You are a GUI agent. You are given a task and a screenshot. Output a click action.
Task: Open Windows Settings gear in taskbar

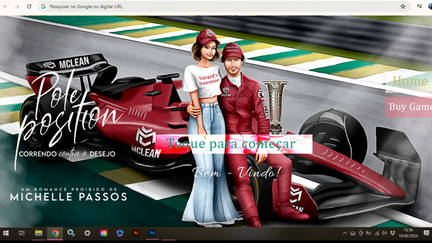(87, 234)
